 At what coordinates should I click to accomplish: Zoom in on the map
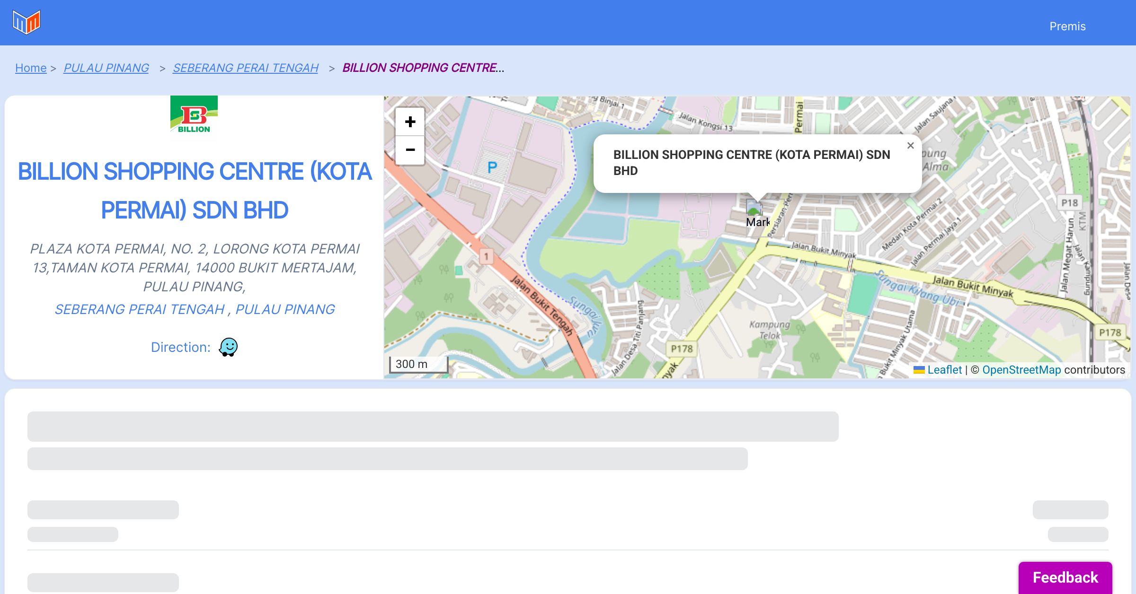tap(410, 122)
